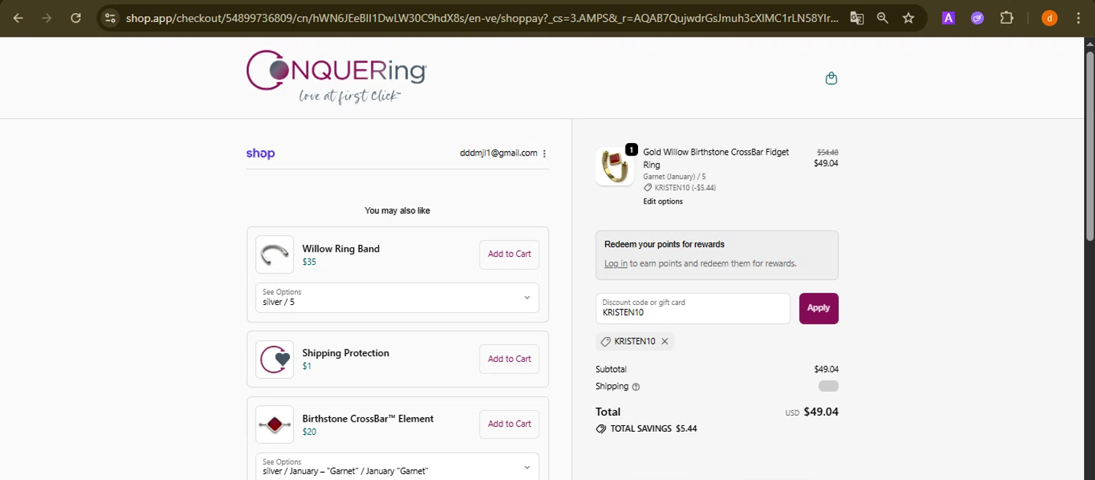Add Birthstone CrossBar Element to cart

pos(510,424)
